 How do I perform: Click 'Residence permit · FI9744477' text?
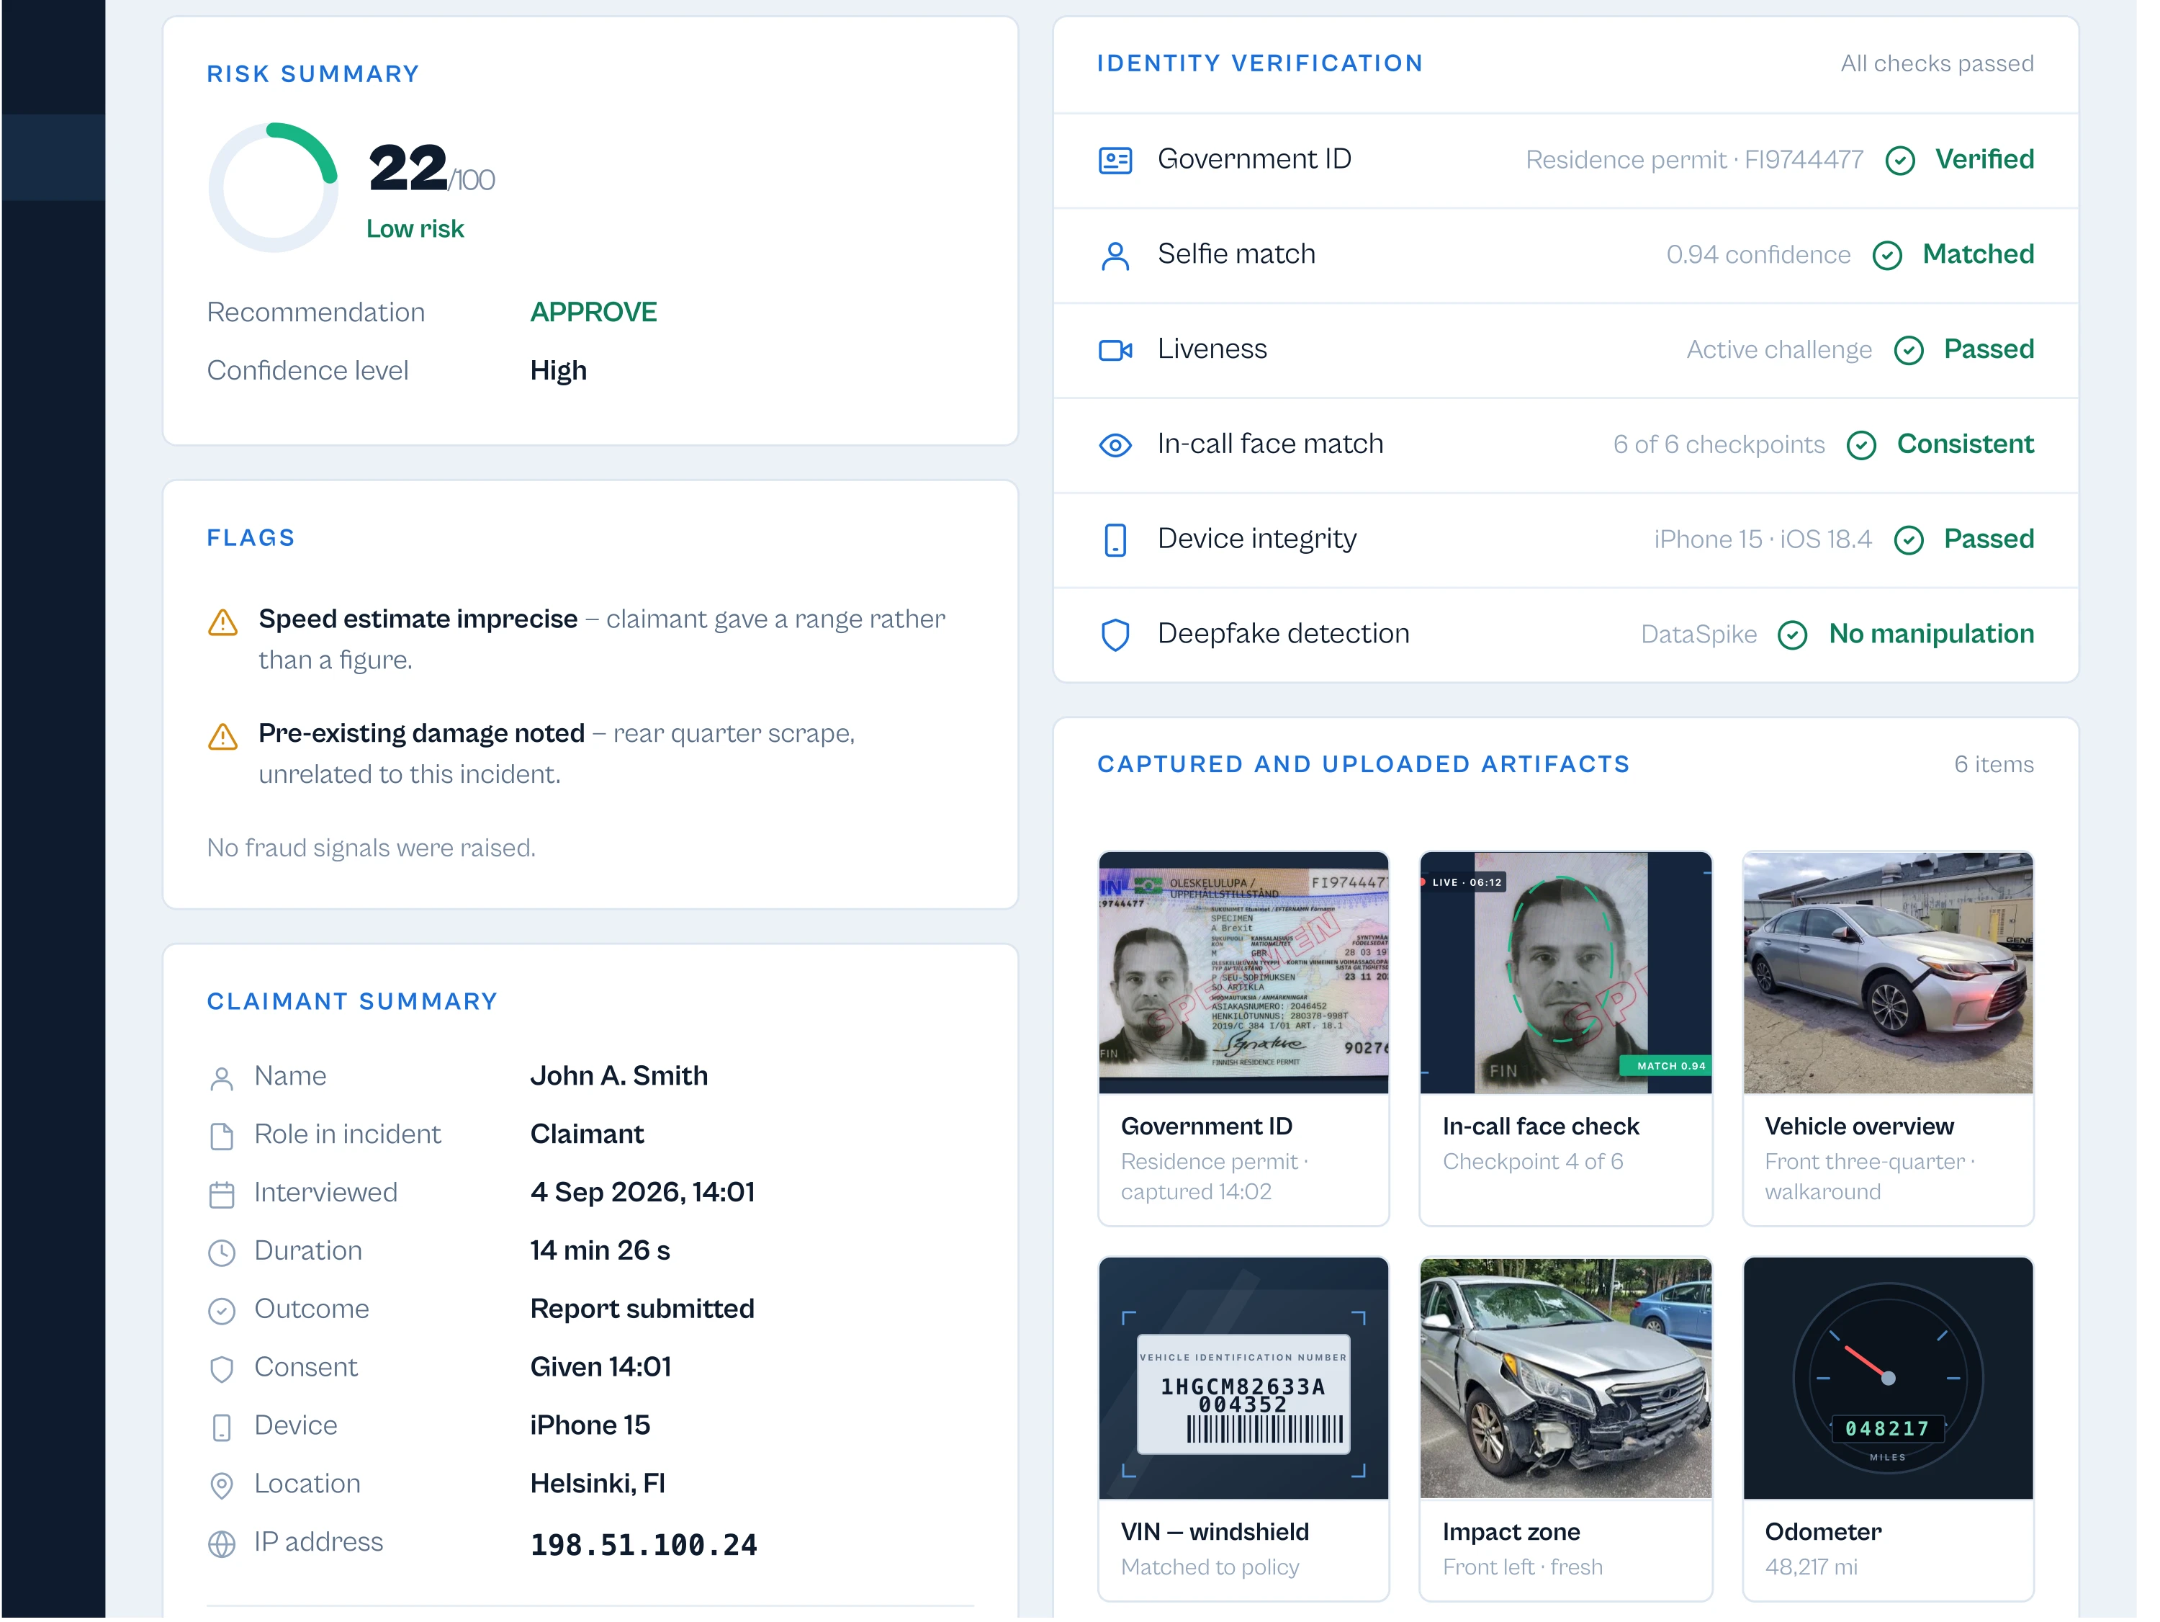coord(1694,160)
